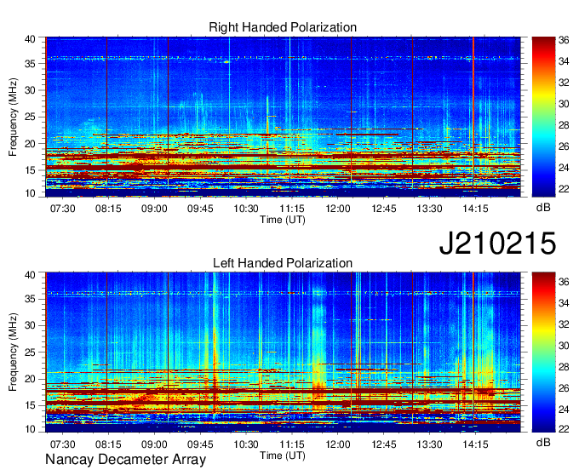Click the 28 value on Left Handed colorbar
579x470 pixels.
(564, 367)
